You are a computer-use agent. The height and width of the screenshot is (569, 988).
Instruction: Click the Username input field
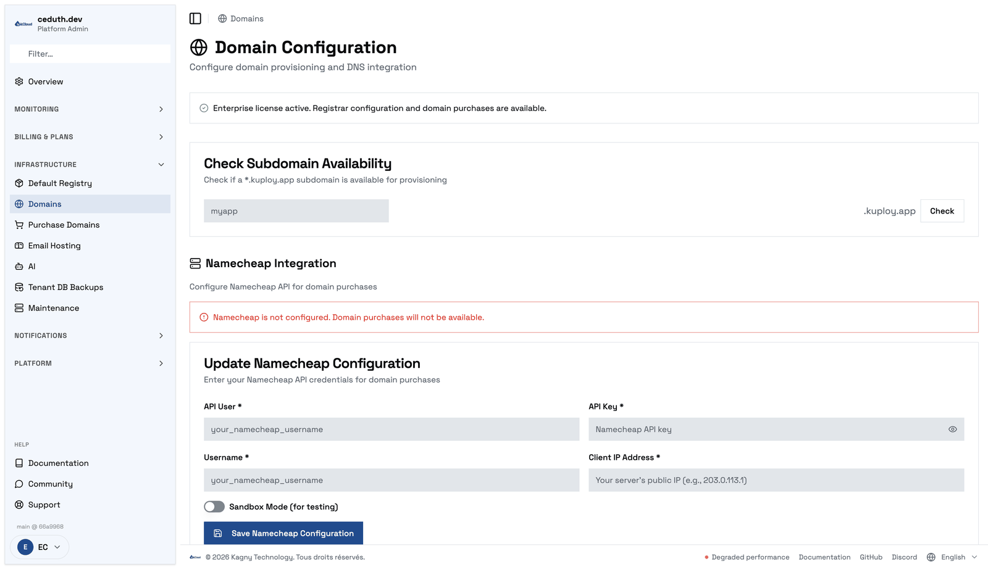pyautogui.click(x=391, y=480)
